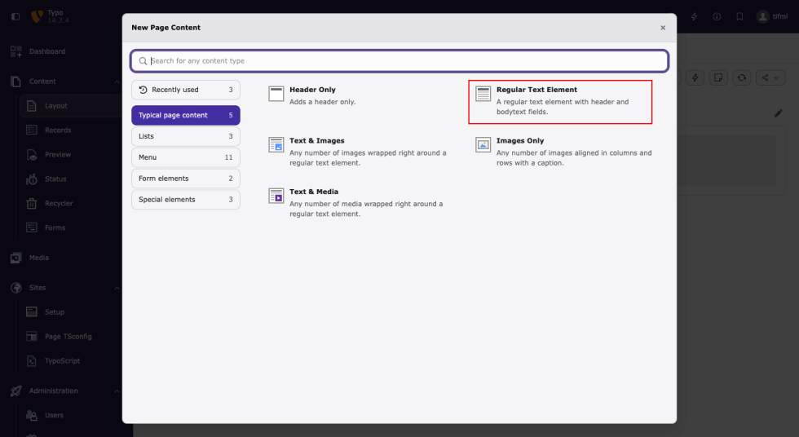Click the Status module icon
This screenshot has width=799, height=437.
pos(32,179)
